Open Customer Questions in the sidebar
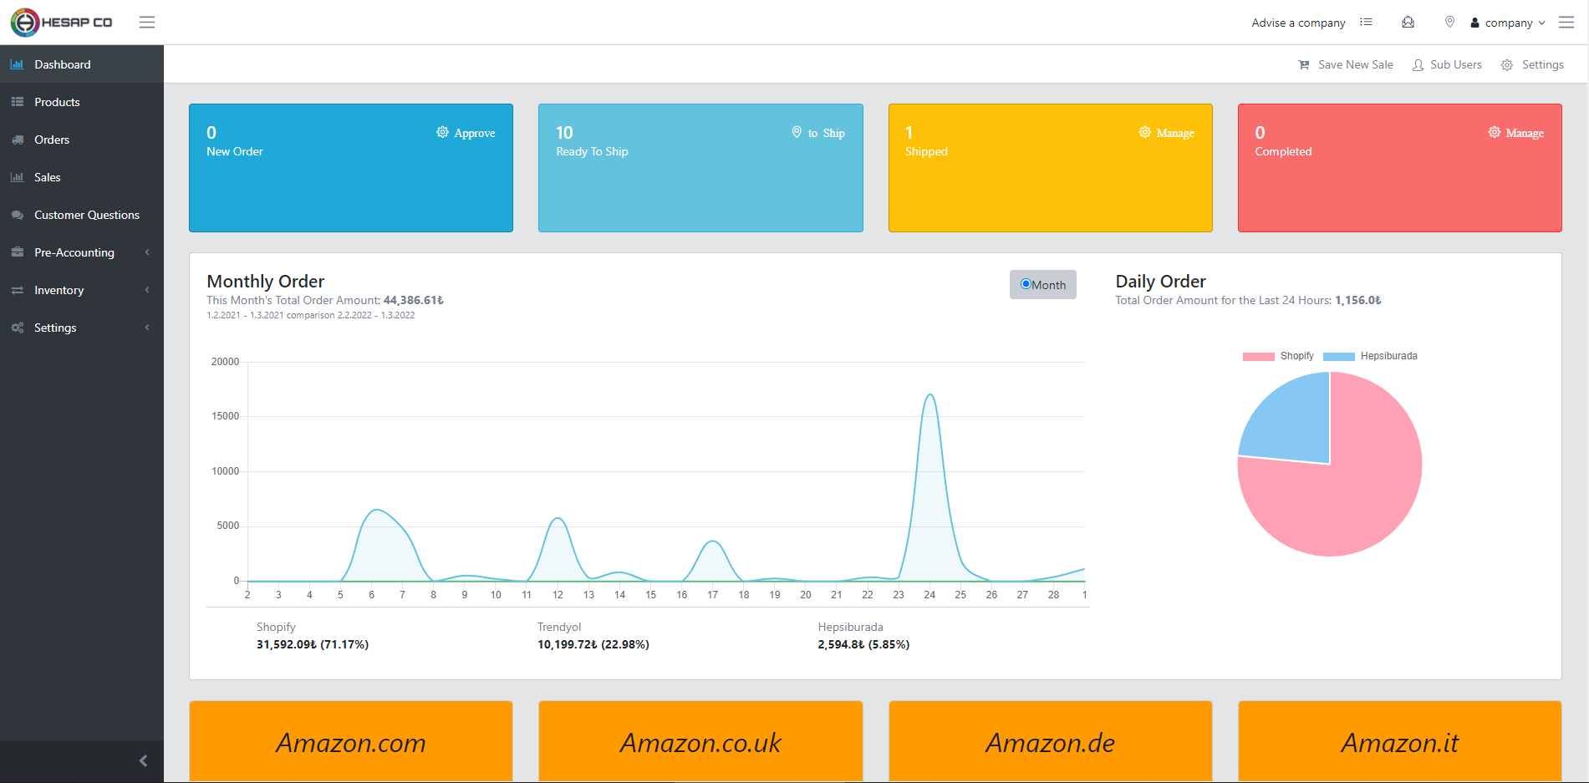Viewport: 1589px width, 783px height. 82,215
